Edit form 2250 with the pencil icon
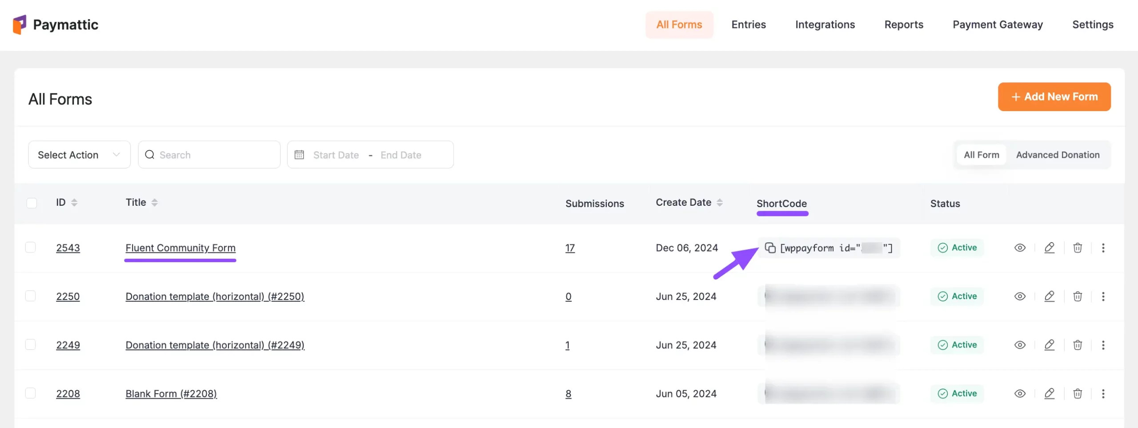The width and height of the screenshot is (1138, 428). [x=1050, y=296]
